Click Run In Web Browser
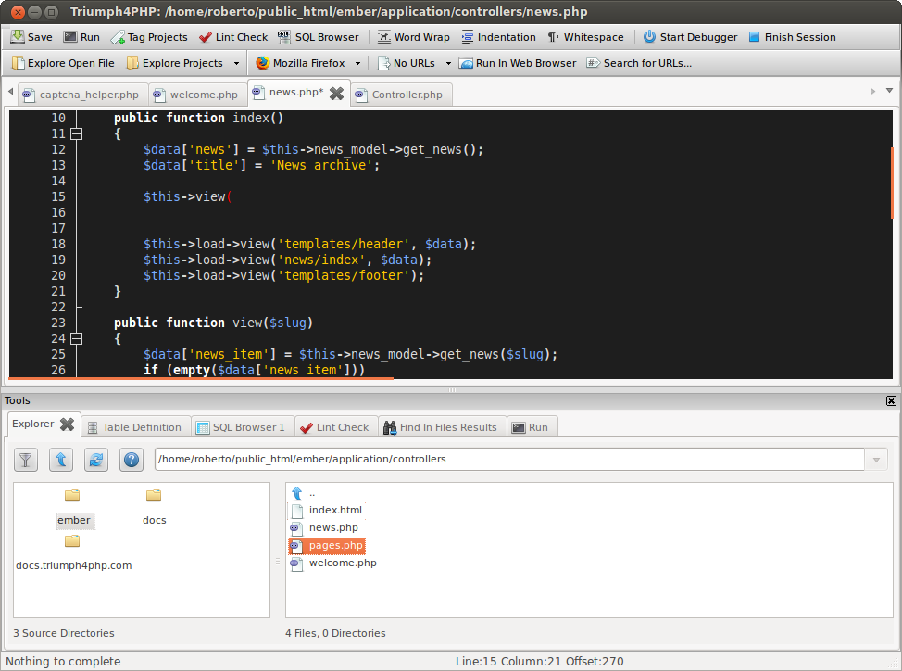This screenshot has height=671, width=902. 518,63
